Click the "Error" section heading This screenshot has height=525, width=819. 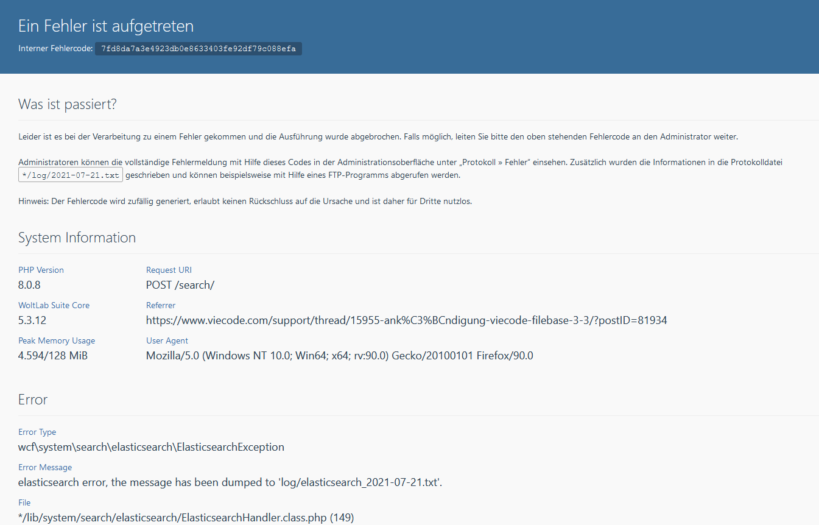[33, 400]
